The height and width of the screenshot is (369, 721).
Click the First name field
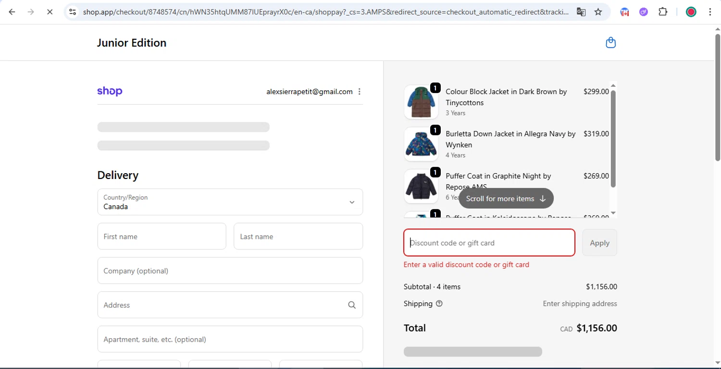click(x=162, y=237)
